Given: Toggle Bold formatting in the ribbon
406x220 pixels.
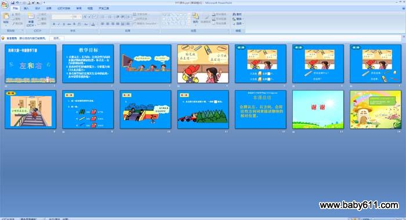Looking at the screenshot, I should 54,24.
